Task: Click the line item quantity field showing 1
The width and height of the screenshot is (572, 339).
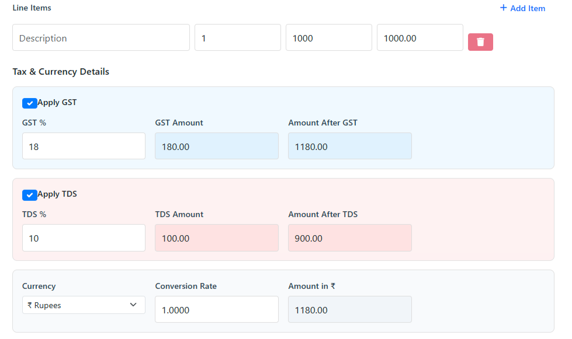Action: tap(237, 38)
